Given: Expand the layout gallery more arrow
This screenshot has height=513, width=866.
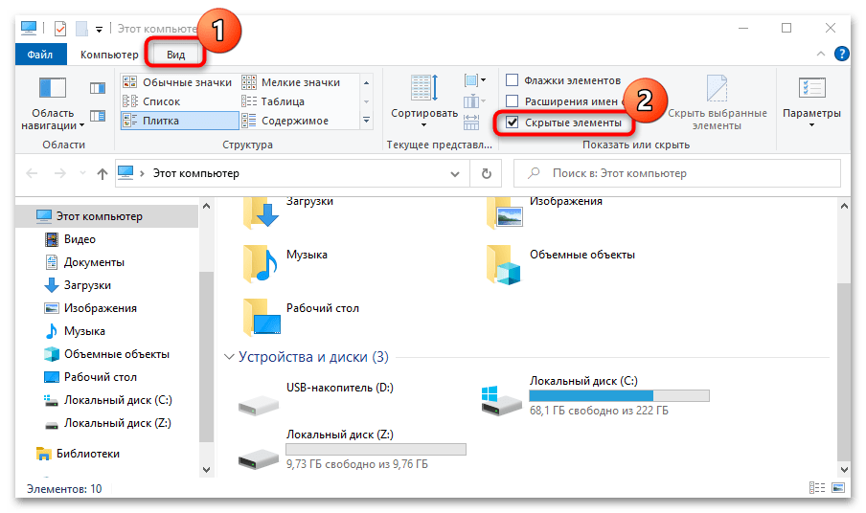Looking at the screenshot, I should (367, 122).
